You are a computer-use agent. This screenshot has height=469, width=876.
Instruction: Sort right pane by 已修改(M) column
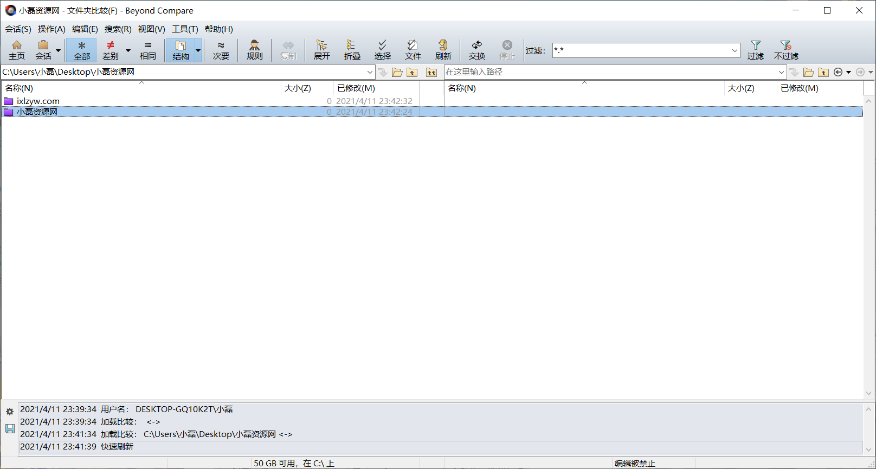pos(820,88)
